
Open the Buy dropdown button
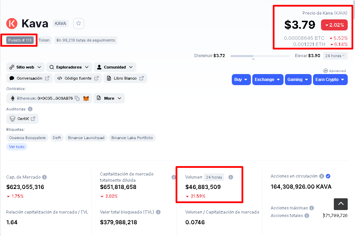click(x=241, y=80)
